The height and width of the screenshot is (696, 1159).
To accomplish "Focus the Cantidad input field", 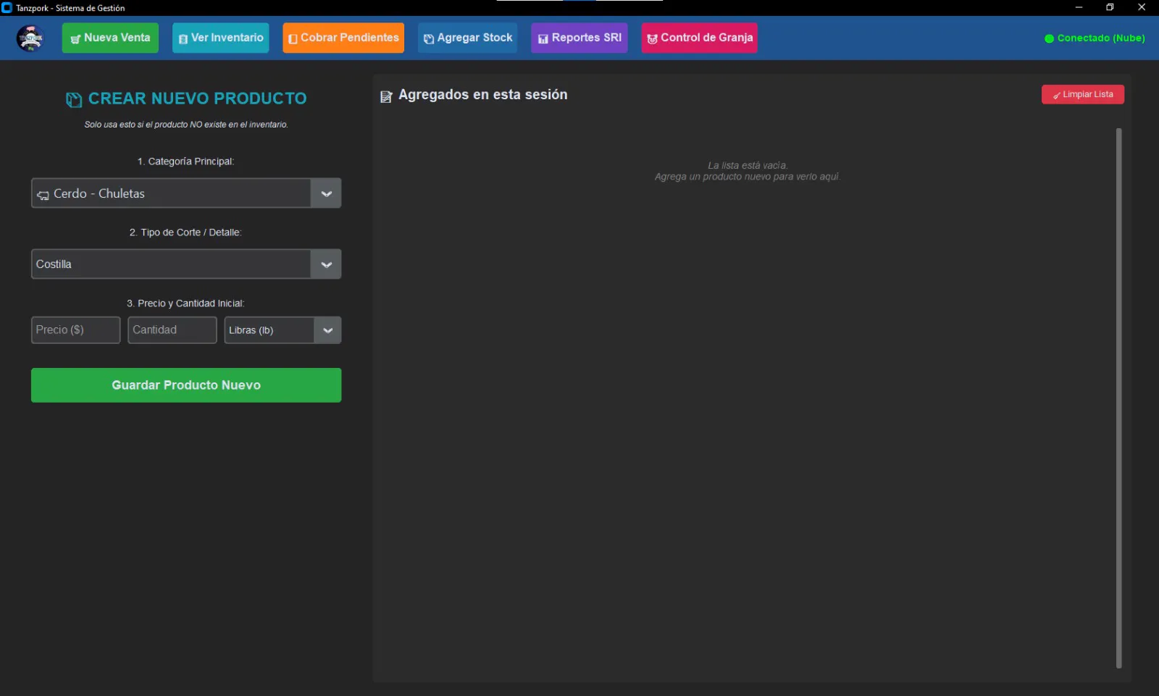I will [x=172, y=330].
